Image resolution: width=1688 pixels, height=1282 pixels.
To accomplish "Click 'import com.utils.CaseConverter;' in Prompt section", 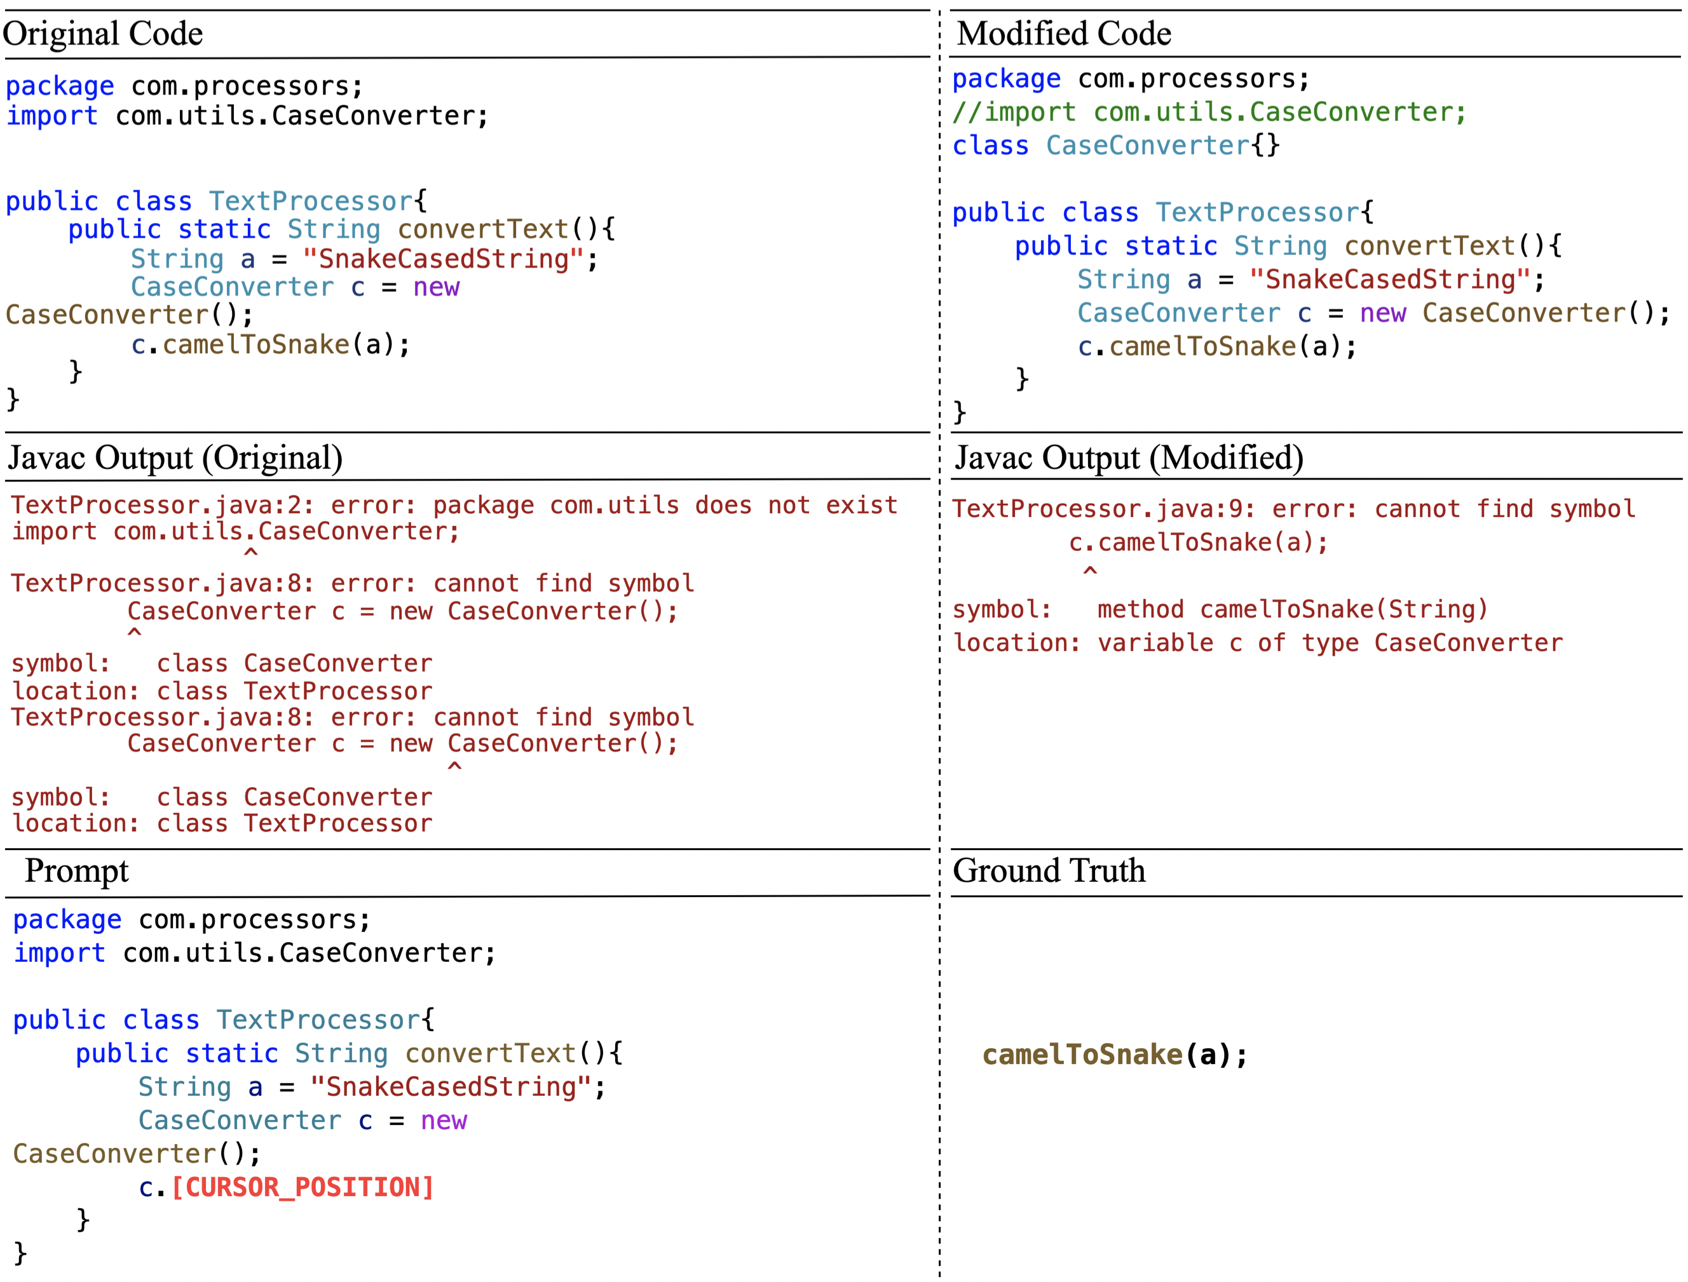I will (255, 953).
